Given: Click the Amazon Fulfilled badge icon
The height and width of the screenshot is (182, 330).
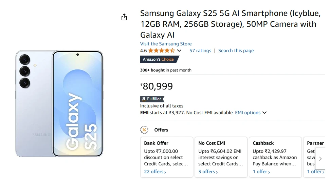Looking at the screenshot, I should [152, 99].
